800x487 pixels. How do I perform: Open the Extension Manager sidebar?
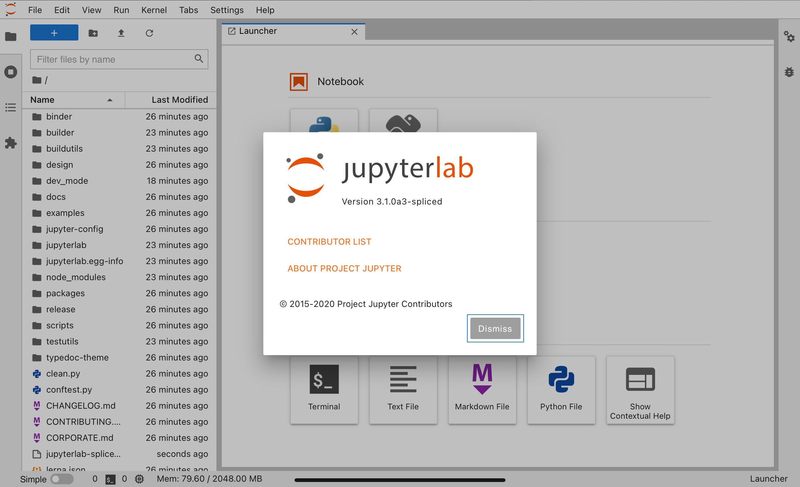10,143
